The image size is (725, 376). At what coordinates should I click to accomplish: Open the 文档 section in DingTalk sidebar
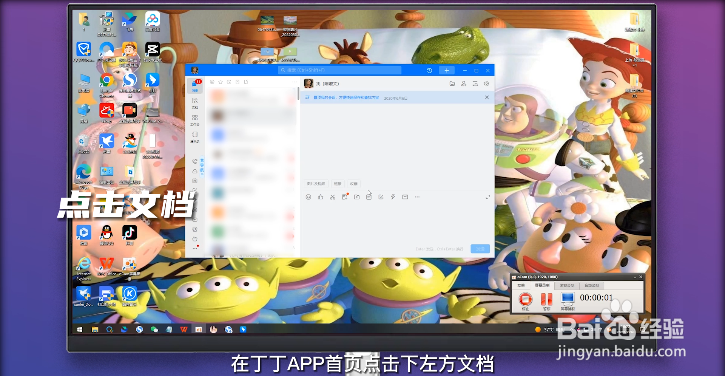coord(195,103)
